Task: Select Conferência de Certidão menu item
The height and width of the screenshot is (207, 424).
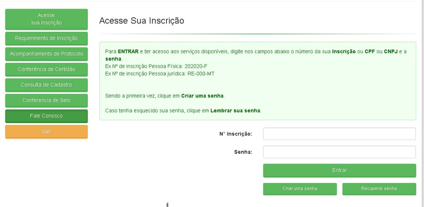Action: [x=46, y=69]
